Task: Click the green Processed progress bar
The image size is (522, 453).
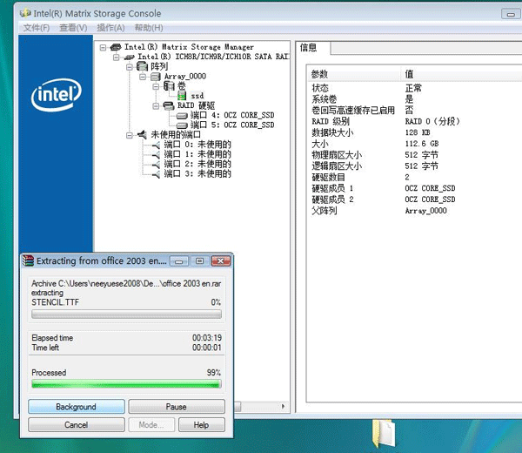Action: pyautogui.click(x=126, y=384)
